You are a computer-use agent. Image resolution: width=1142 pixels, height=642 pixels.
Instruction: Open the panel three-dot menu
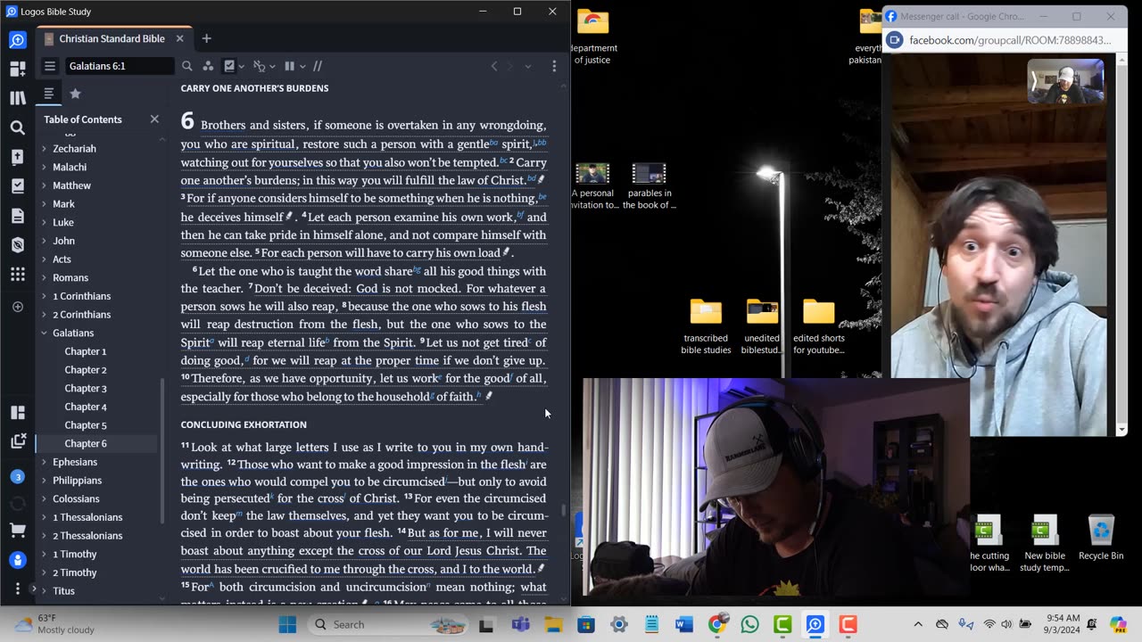pos(554,66)
